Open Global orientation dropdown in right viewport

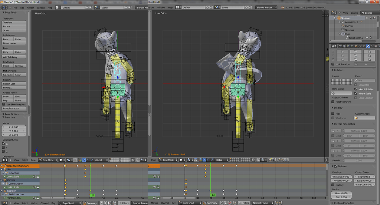[x=221, y=160]
